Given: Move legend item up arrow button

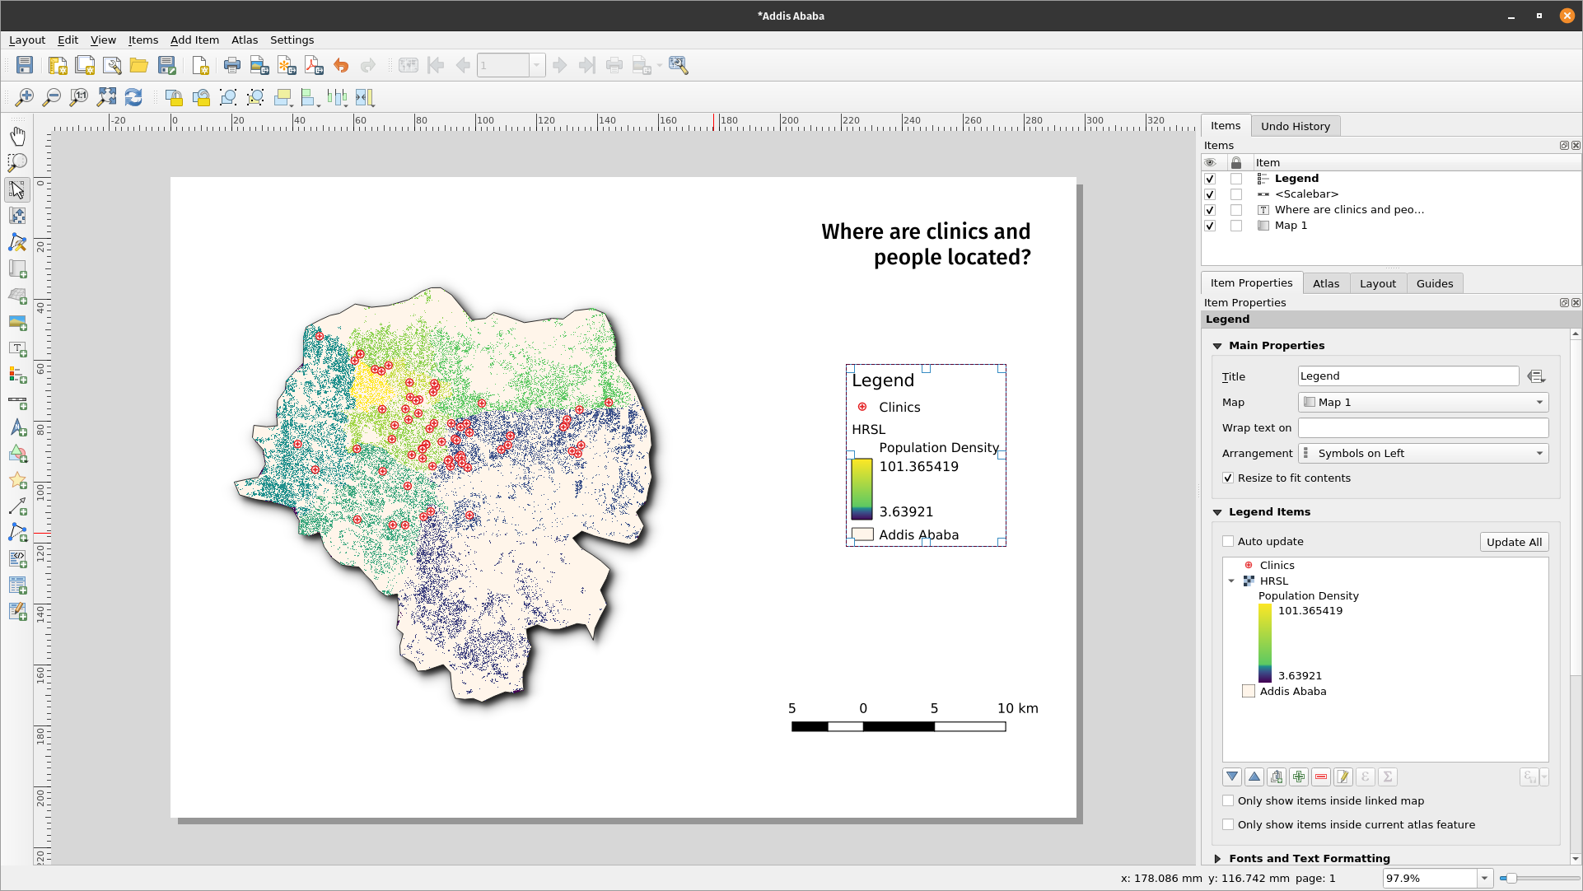Looking at the screenshot, I should click(1254, 777).
